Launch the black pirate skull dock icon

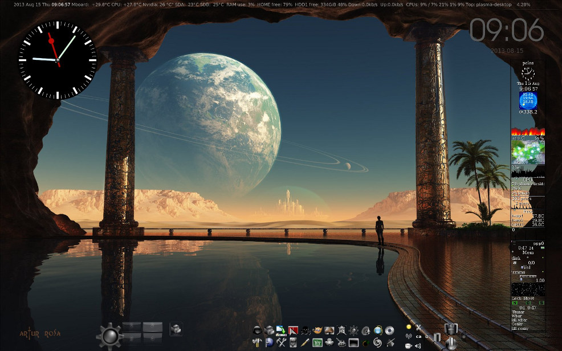[306, 330]
